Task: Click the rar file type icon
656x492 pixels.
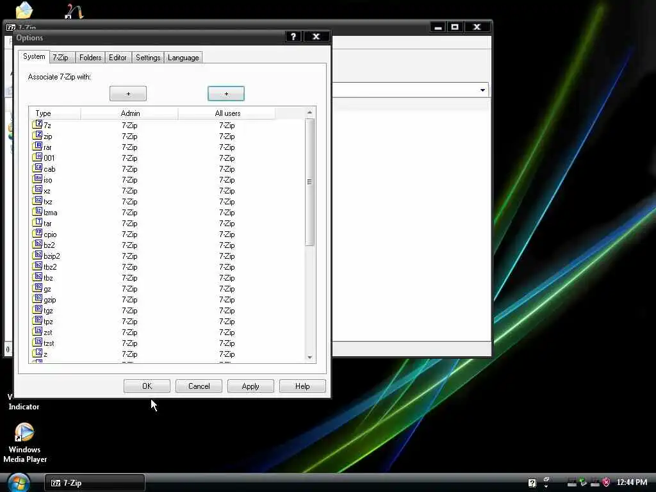Action: (x=37, y=147)
